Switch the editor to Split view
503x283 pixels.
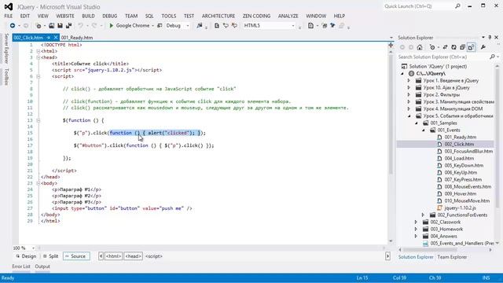(x=50, y=256)
